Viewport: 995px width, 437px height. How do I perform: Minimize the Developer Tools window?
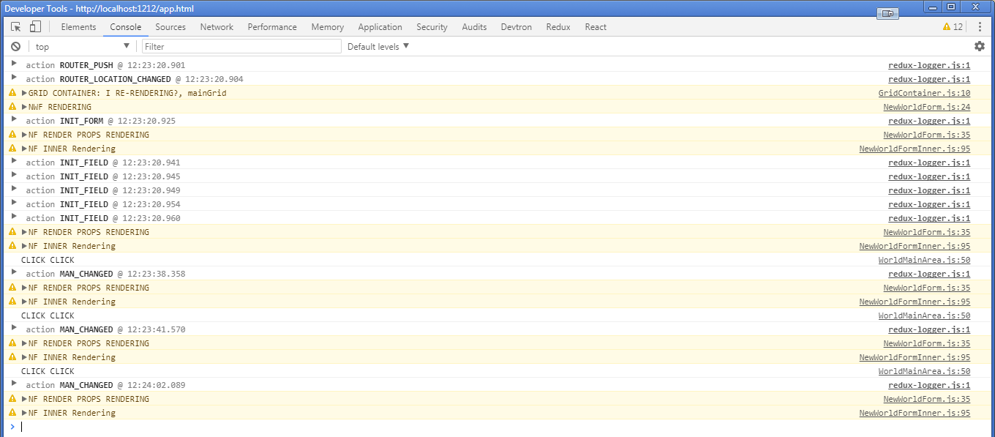932,7
